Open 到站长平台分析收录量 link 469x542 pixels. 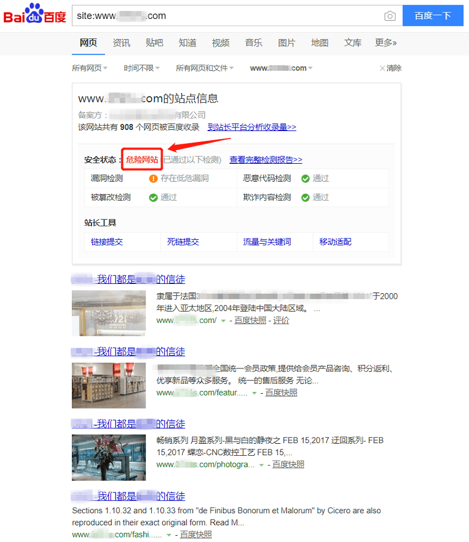(x=252, y=127)
